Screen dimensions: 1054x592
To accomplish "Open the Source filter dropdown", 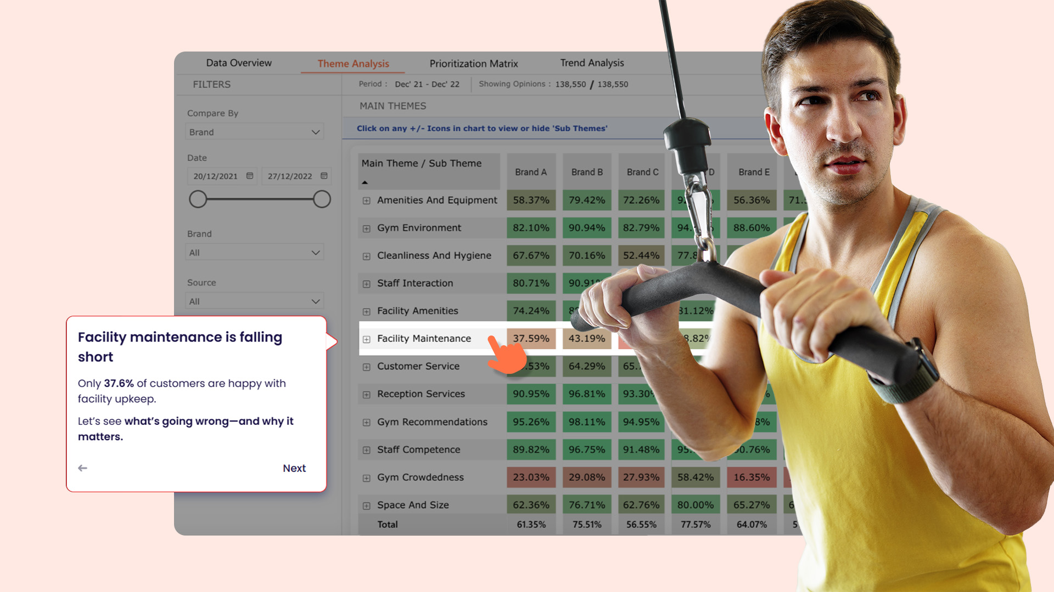I will tap(255, 301).
